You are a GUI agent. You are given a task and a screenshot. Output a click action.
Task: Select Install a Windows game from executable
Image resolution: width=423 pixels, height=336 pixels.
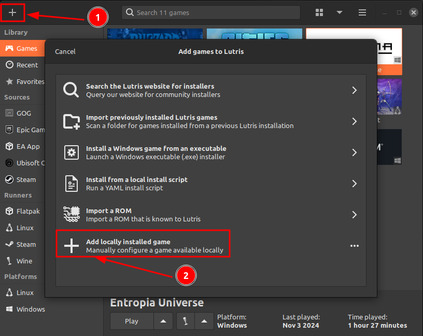pos(210,152)
